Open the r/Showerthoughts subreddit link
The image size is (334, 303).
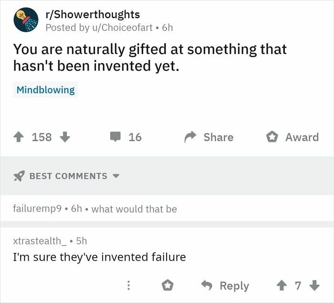93,14
